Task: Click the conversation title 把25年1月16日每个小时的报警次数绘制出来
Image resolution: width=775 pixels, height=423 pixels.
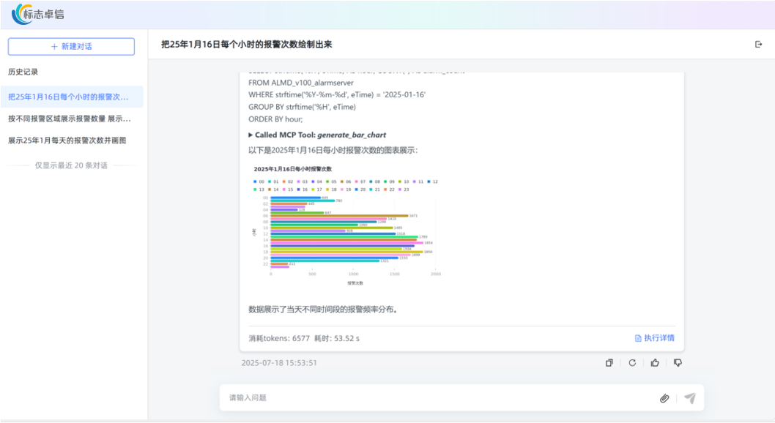Action: point(247,45)
